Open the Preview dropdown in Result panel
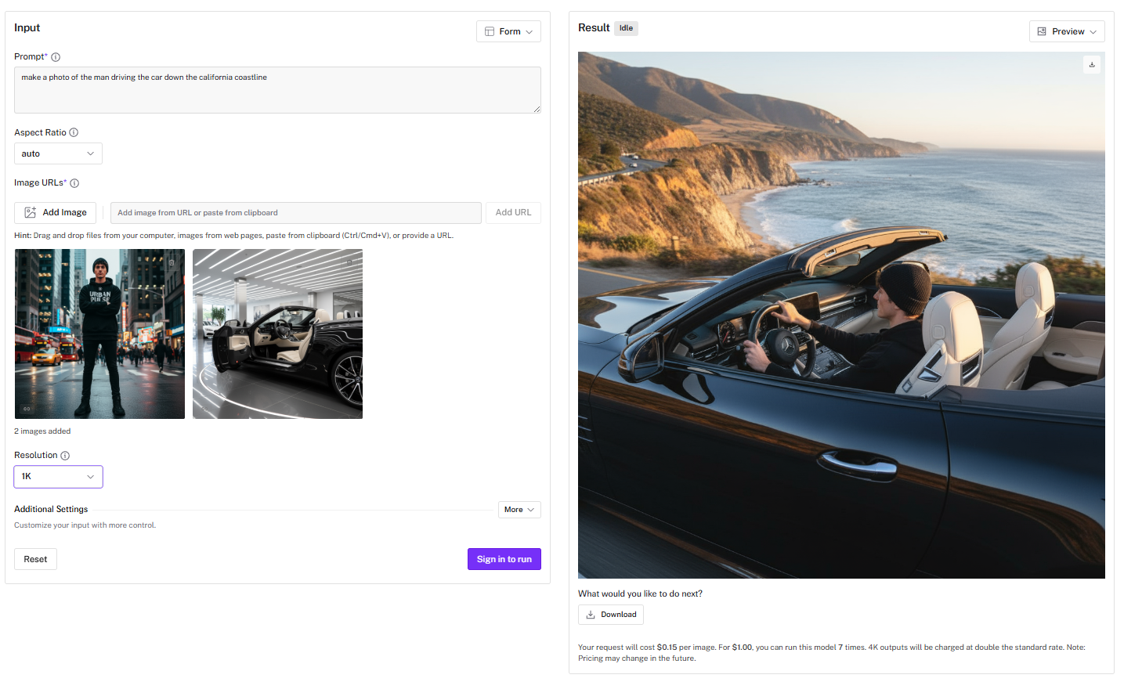 (x=1067, y=31)
